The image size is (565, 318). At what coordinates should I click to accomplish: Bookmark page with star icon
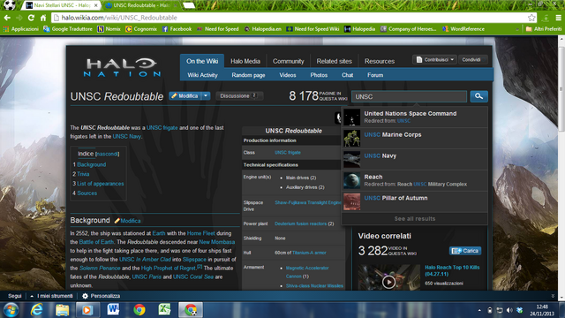coord(531,18)
